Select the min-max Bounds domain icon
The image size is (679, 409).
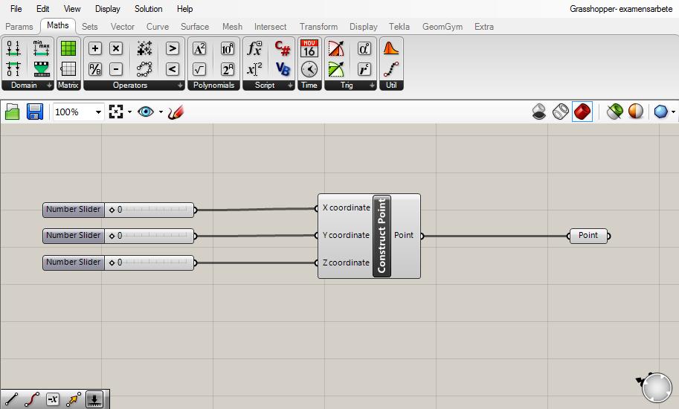(41, 48)
